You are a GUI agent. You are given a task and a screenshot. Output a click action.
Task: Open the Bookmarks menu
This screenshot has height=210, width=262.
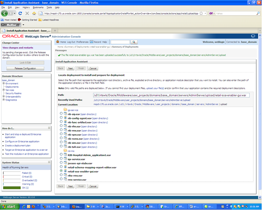pyautogui.click(x=38, y=8)
